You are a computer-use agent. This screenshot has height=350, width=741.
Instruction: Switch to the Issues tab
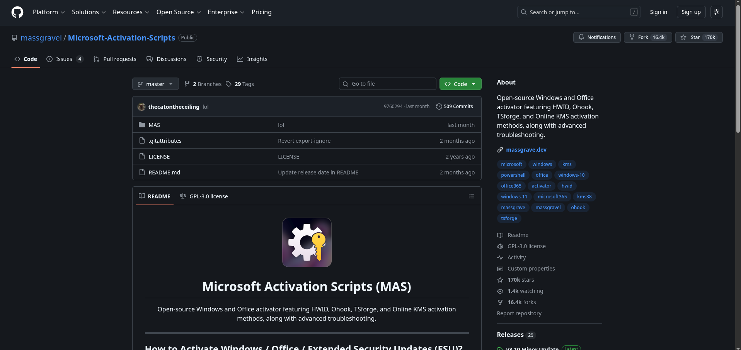[x=64, y=59]
